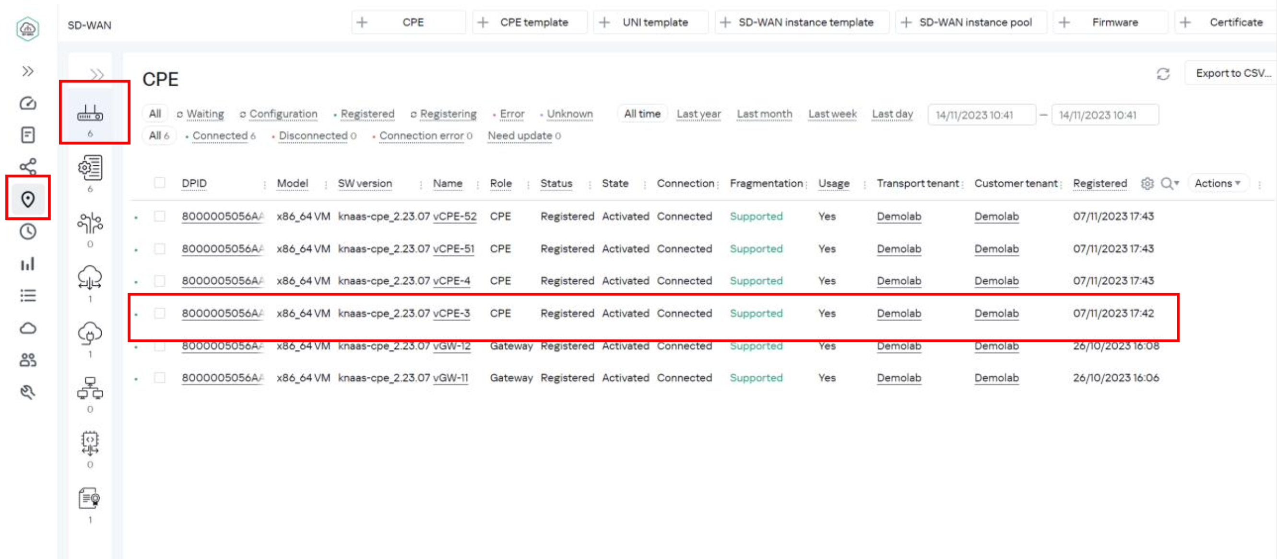Open the dashboard gauge icon in the sidebar
Image resolution: width=1277 pixels, height=559 pixels.
pos(28,103)
